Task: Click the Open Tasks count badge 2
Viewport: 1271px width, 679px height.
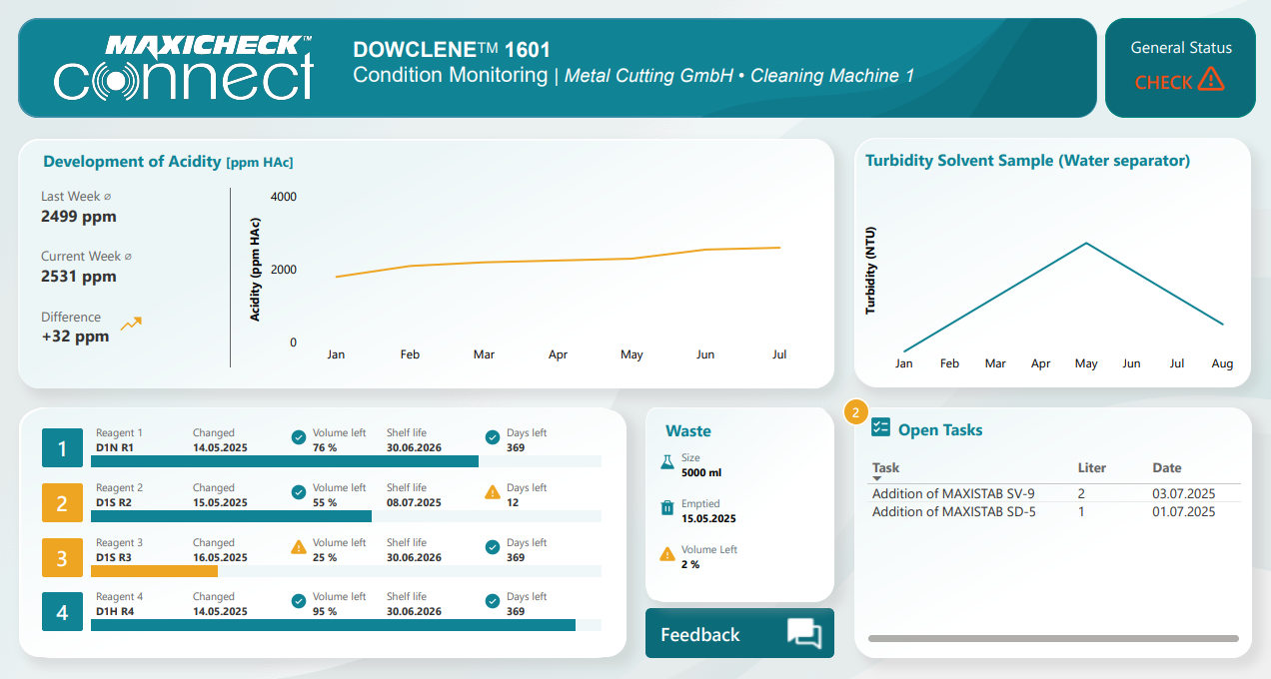Action: [855, 412]
